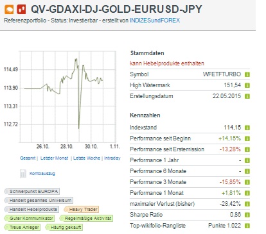Open the Kontoauszug link
This screenshot has height=234, width=266.
(x=42, y=174)
